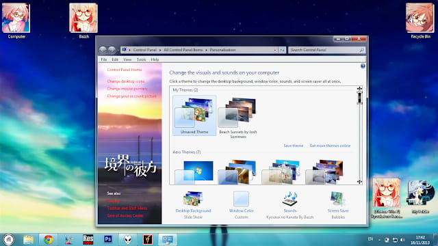Open the View menu

[x=127, y=59]
